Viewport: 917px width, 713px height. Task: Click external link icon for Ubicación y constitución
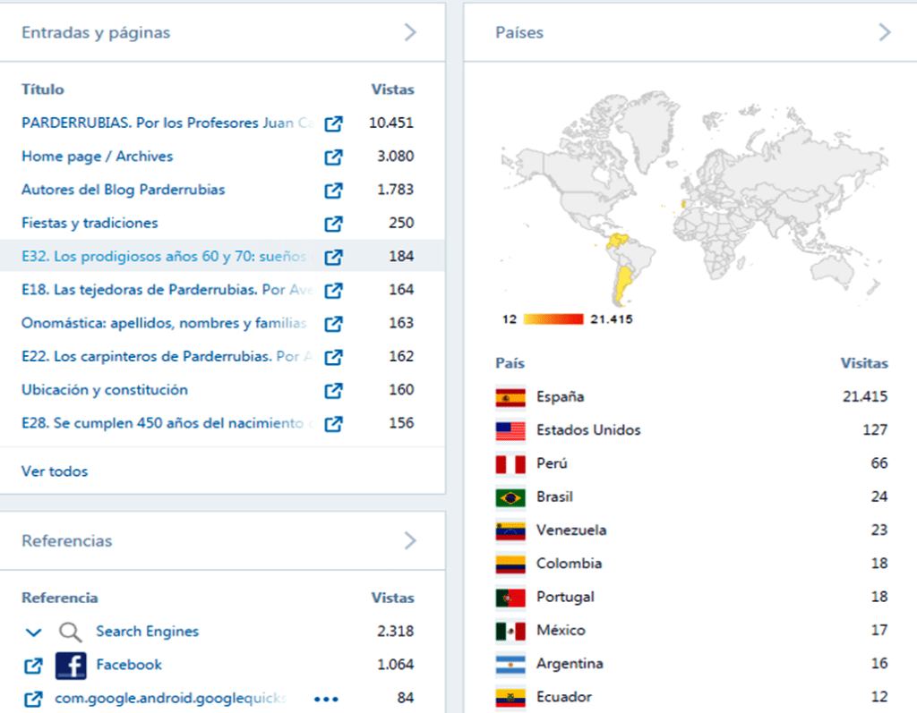(333, 391)
